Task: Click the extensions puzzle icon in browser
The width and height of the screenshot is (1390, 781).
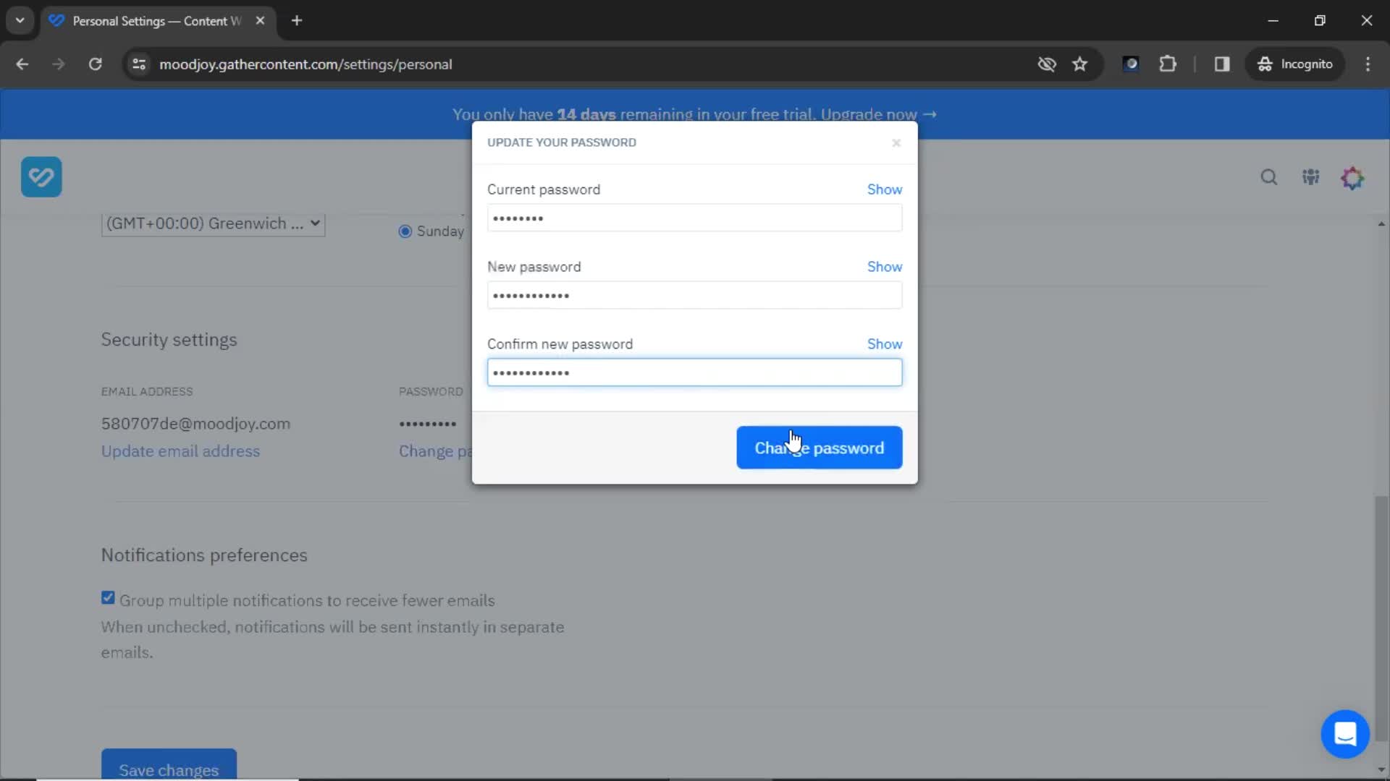Action: 1168,64
